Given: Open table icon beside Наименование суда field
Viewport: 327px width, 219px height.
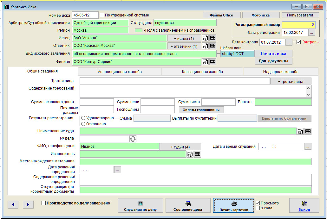Looking at the screenshot, I should (x=308, y=131).
